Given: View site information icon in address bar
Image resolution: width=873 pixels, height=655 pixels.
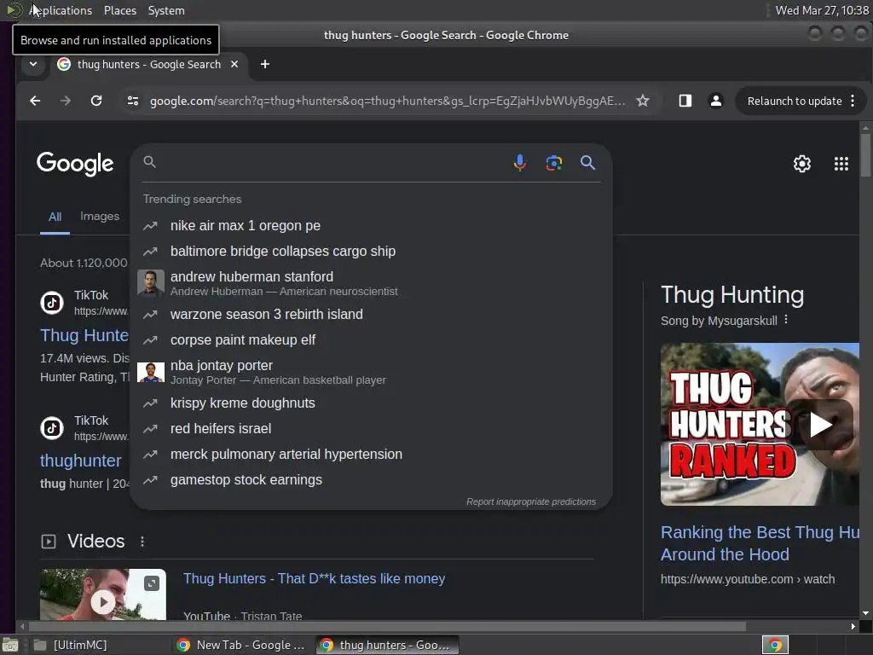Looking at the screenshot, I should click(133, 101).
